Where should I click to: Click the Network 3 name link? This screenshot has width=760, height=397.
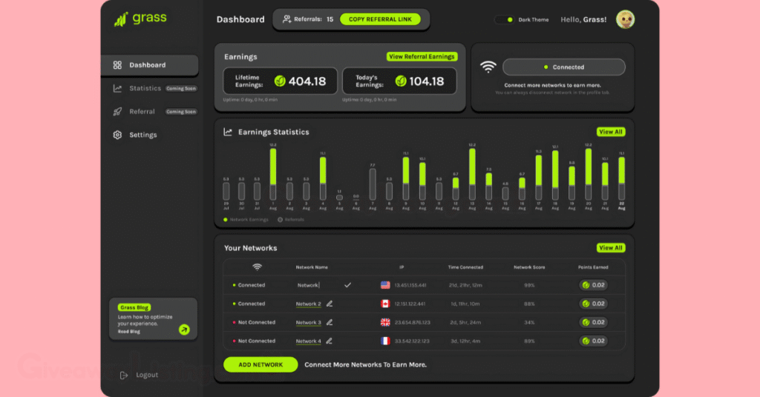(x=308, y=322)
